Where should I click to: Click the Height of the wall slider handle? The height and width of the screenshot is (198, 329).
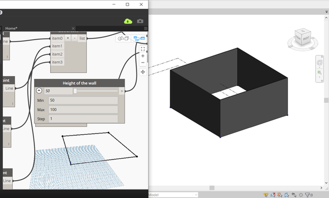(75, 91)
